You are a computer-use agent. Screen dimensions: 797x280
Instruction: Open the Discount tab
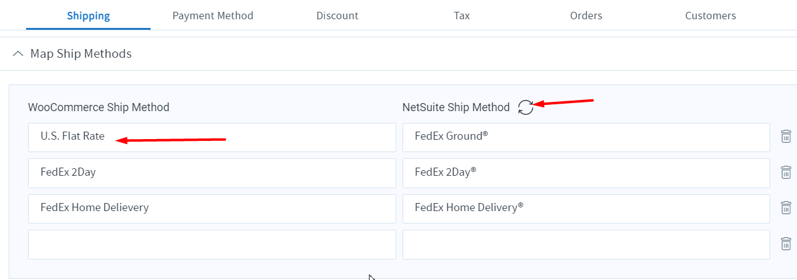tap(337, 16)
